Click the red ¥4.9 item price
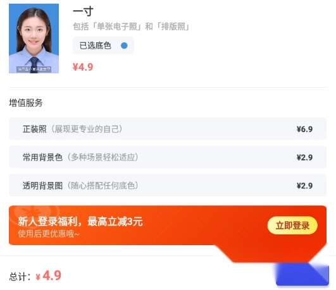 coord(83,67)
